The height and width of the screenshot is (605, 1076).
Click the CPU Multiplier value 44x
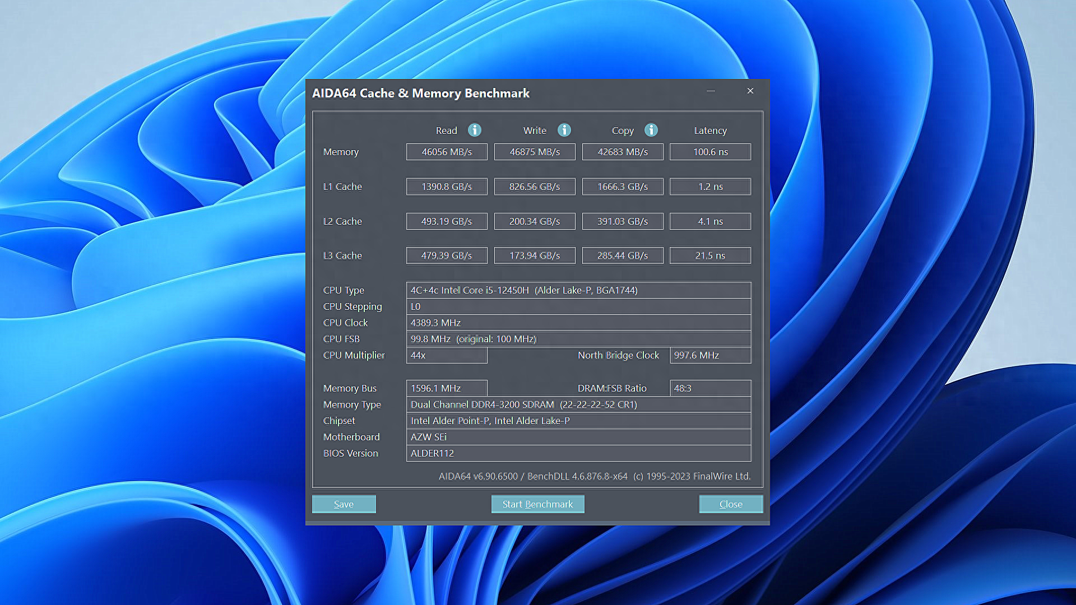(x=447, y=355)
